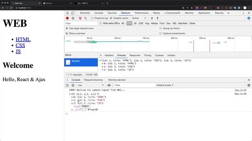Close the request details pane
Screen dimensions: 252x141
[x=101, y=55]
